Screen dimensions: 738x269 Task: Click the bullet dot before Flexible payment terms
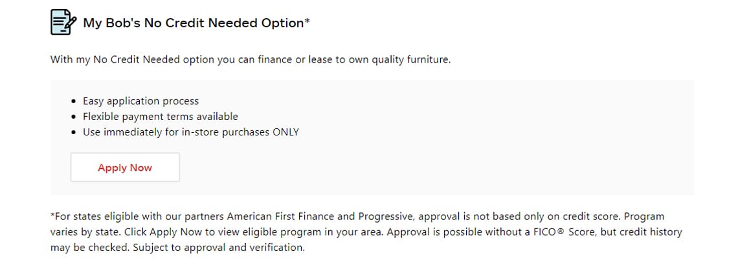click(x=73, y=117)
